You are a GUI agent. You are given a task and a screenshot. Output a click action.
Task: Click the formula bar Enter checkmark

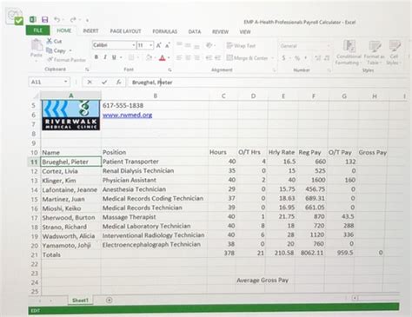(x=104, y=83)
